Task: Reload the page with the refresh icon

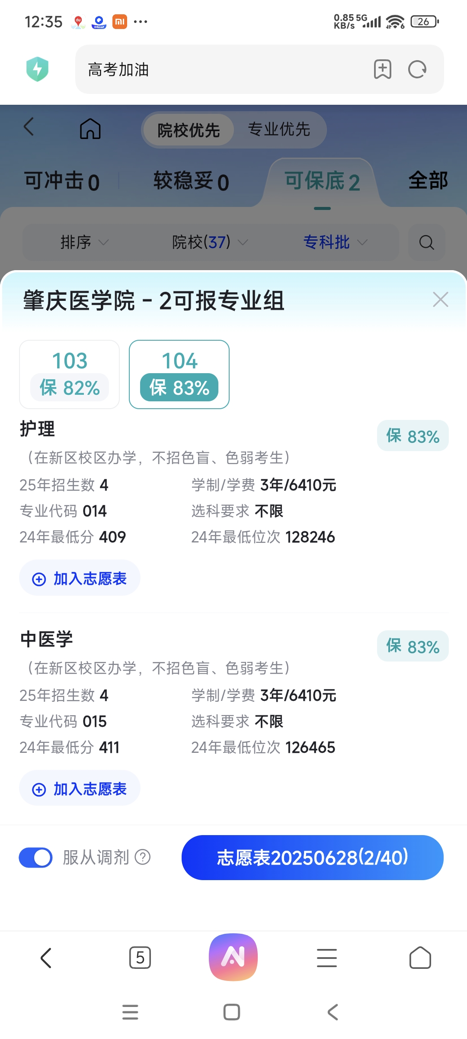Action: click(x=417, y=69)
